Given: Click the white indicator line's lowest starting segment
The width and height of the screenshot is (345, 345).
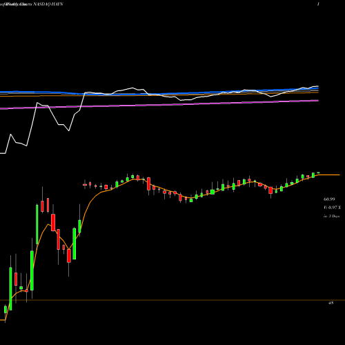Looking at the screenshot, I should coord(3,153).
